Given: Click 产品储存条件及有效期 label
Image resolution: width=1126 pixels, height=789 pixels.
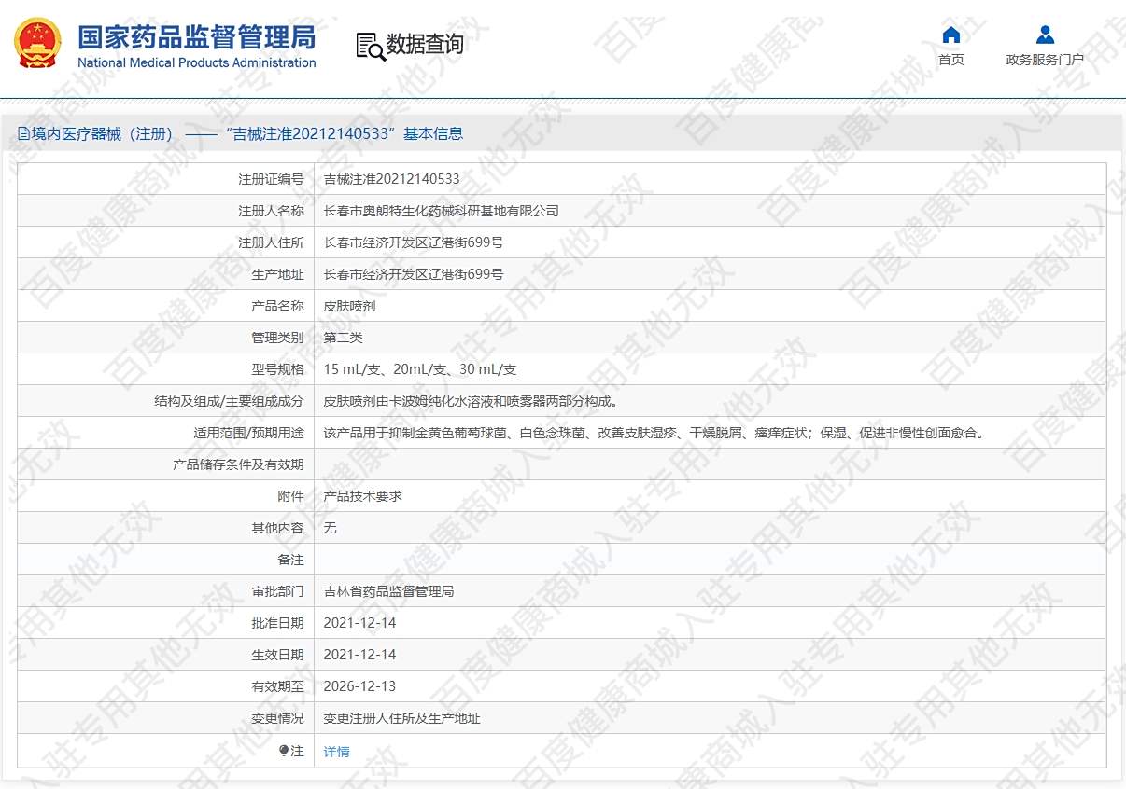Looking at the screenshot, I should (x=238, y=464).
